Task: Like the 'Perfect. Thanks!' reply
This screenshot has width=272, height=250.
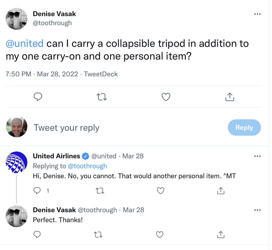Action: [160, 235]
